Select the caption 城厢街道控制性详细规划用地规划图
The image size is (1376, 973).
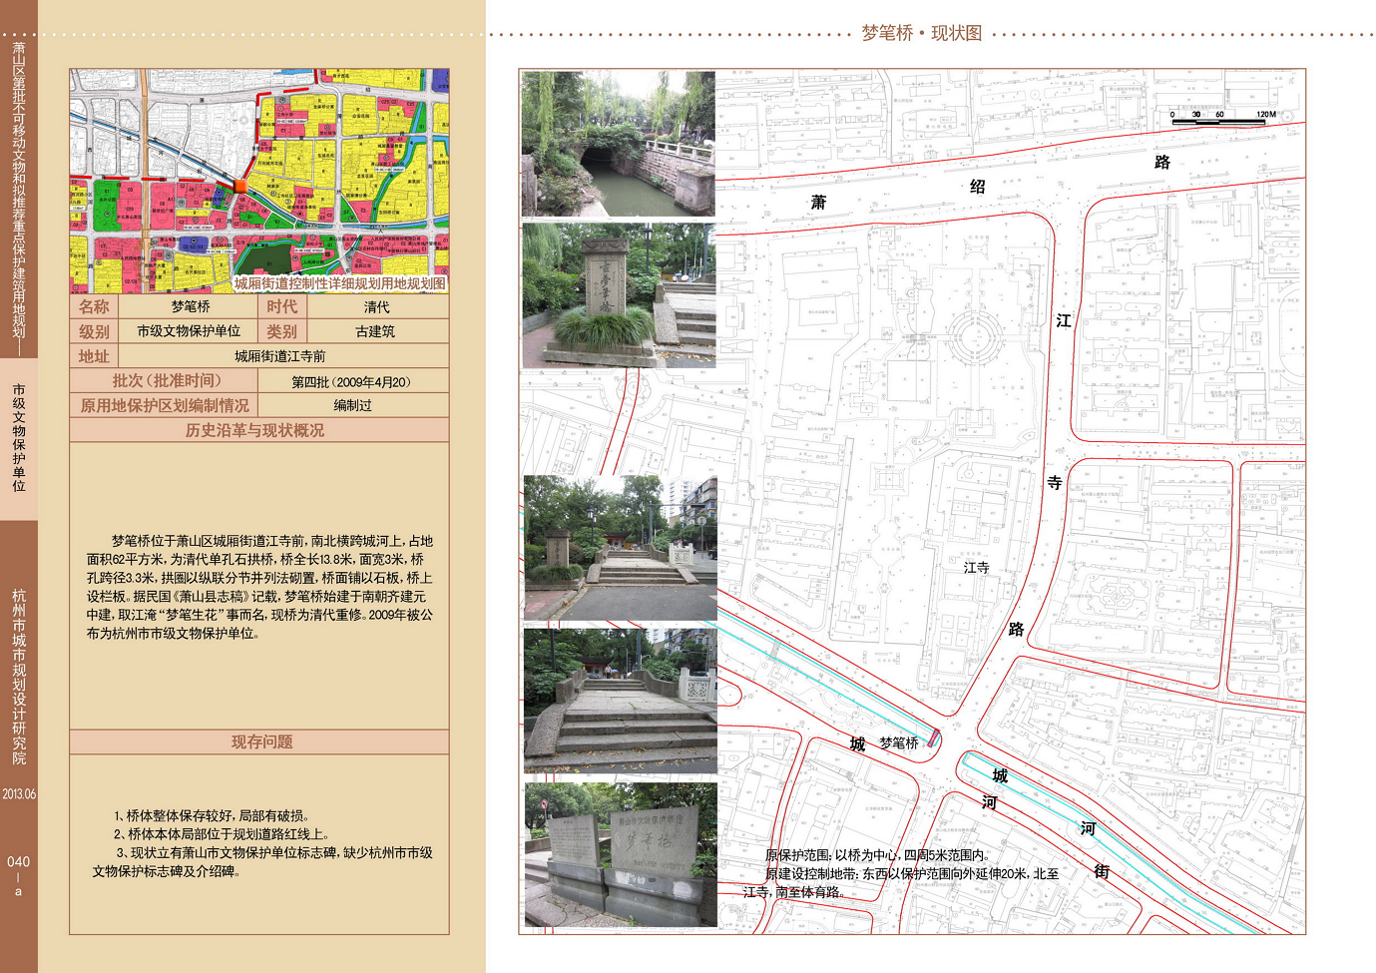pyautogui.click(x=340, y=283)
